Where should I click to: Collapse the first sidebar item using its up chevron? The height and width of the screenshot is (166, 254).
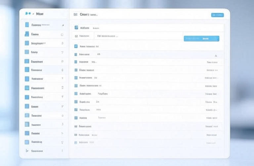coord(63,25)
